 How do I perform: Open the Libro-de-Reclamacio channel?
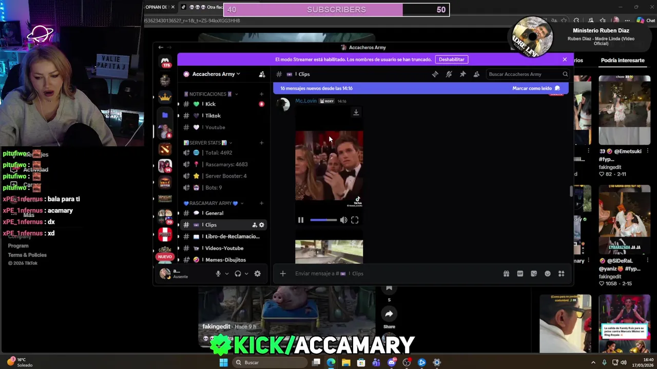(224, 237)
